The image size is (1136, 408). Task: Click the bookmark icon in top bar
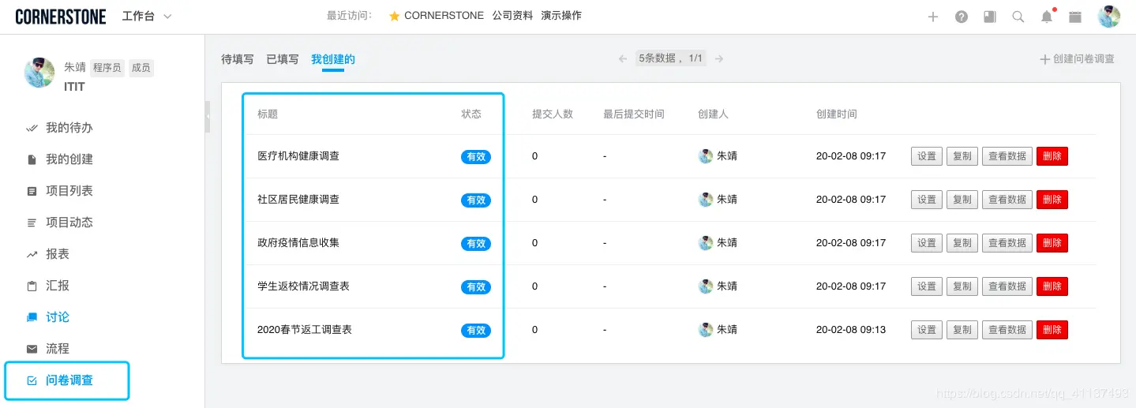(x=990, y=17)
